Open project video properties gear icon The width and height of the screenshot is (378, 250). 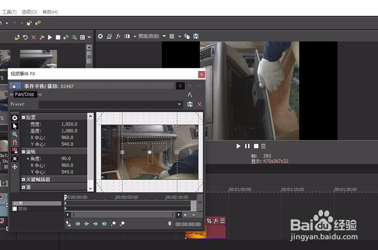coord(100,36)
